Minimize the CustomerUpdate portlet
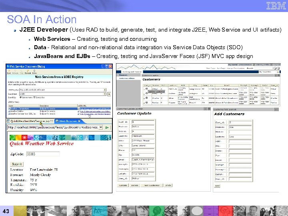 coord(206,109)
